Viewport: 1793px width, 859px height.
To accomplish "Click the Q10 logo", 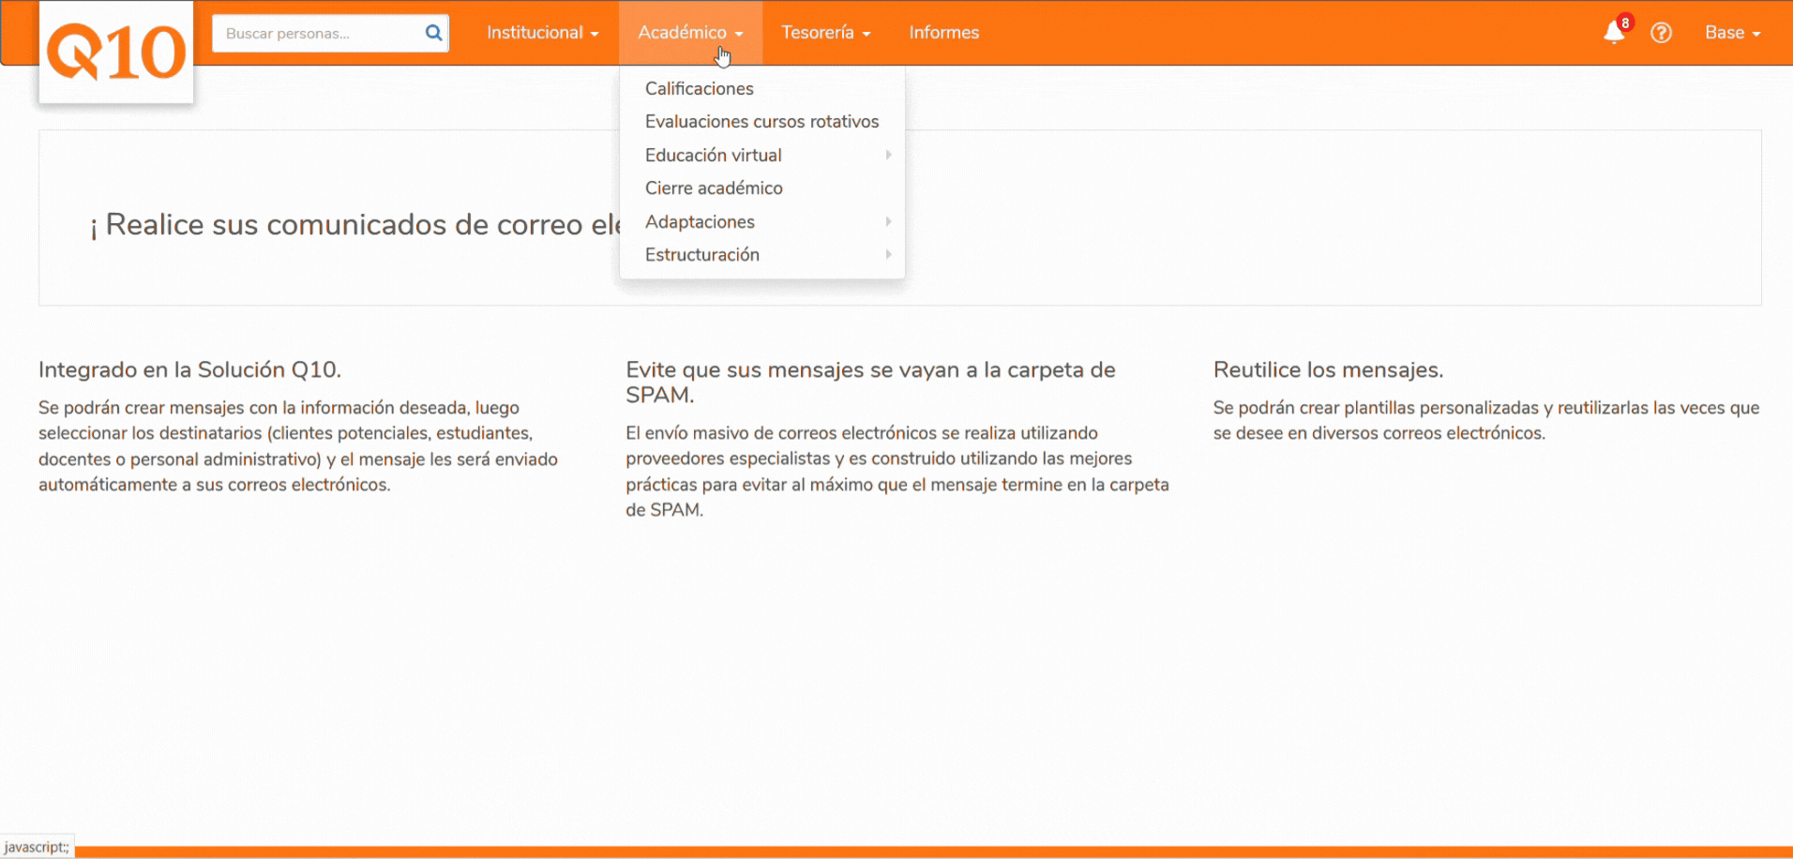I will coord(116,52).
